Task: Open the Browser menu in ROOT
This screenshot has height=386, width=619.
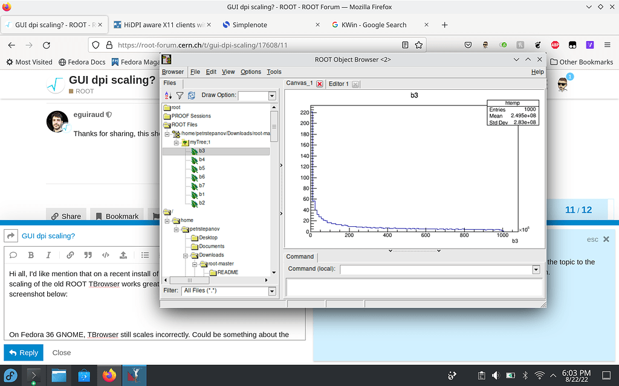Action: pyautogui.click(x=172, y=72)
